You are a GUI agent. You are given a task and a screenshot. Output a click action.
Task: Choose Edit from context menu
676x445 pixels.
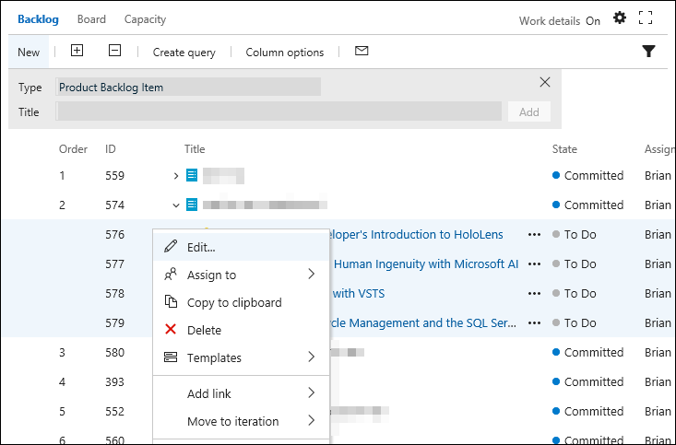click(201, 247)
